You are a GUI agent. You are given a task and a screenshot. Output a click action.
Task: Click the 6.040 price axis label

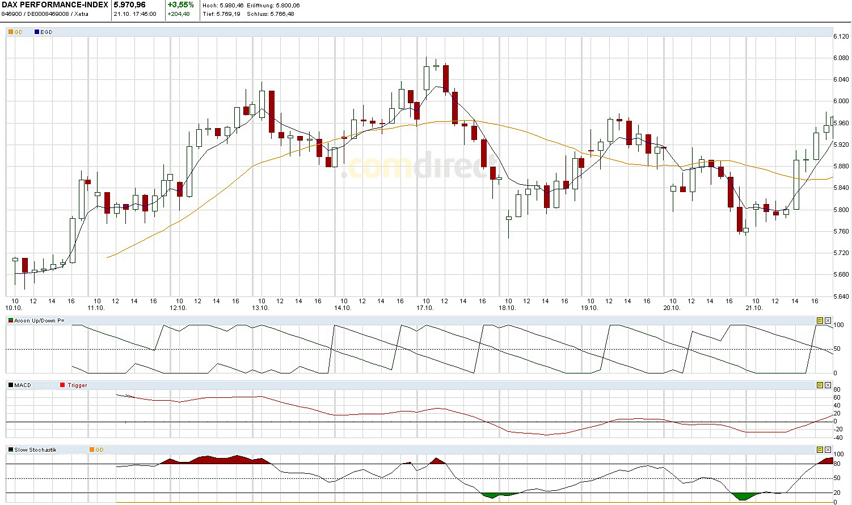(841, 79)
